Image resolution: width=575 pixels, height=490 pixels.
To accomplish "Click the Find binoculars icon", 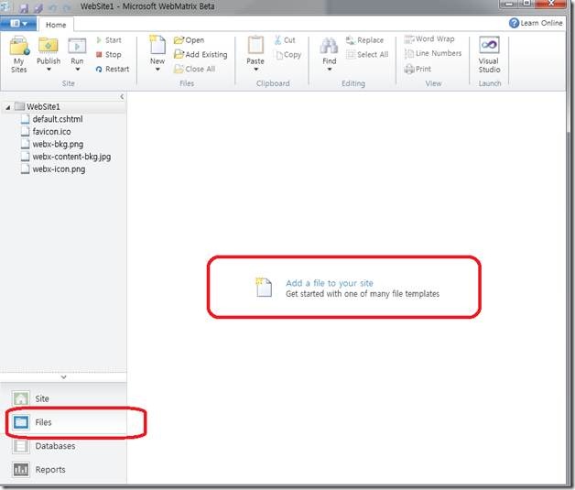I will click(x=329, y=46).
